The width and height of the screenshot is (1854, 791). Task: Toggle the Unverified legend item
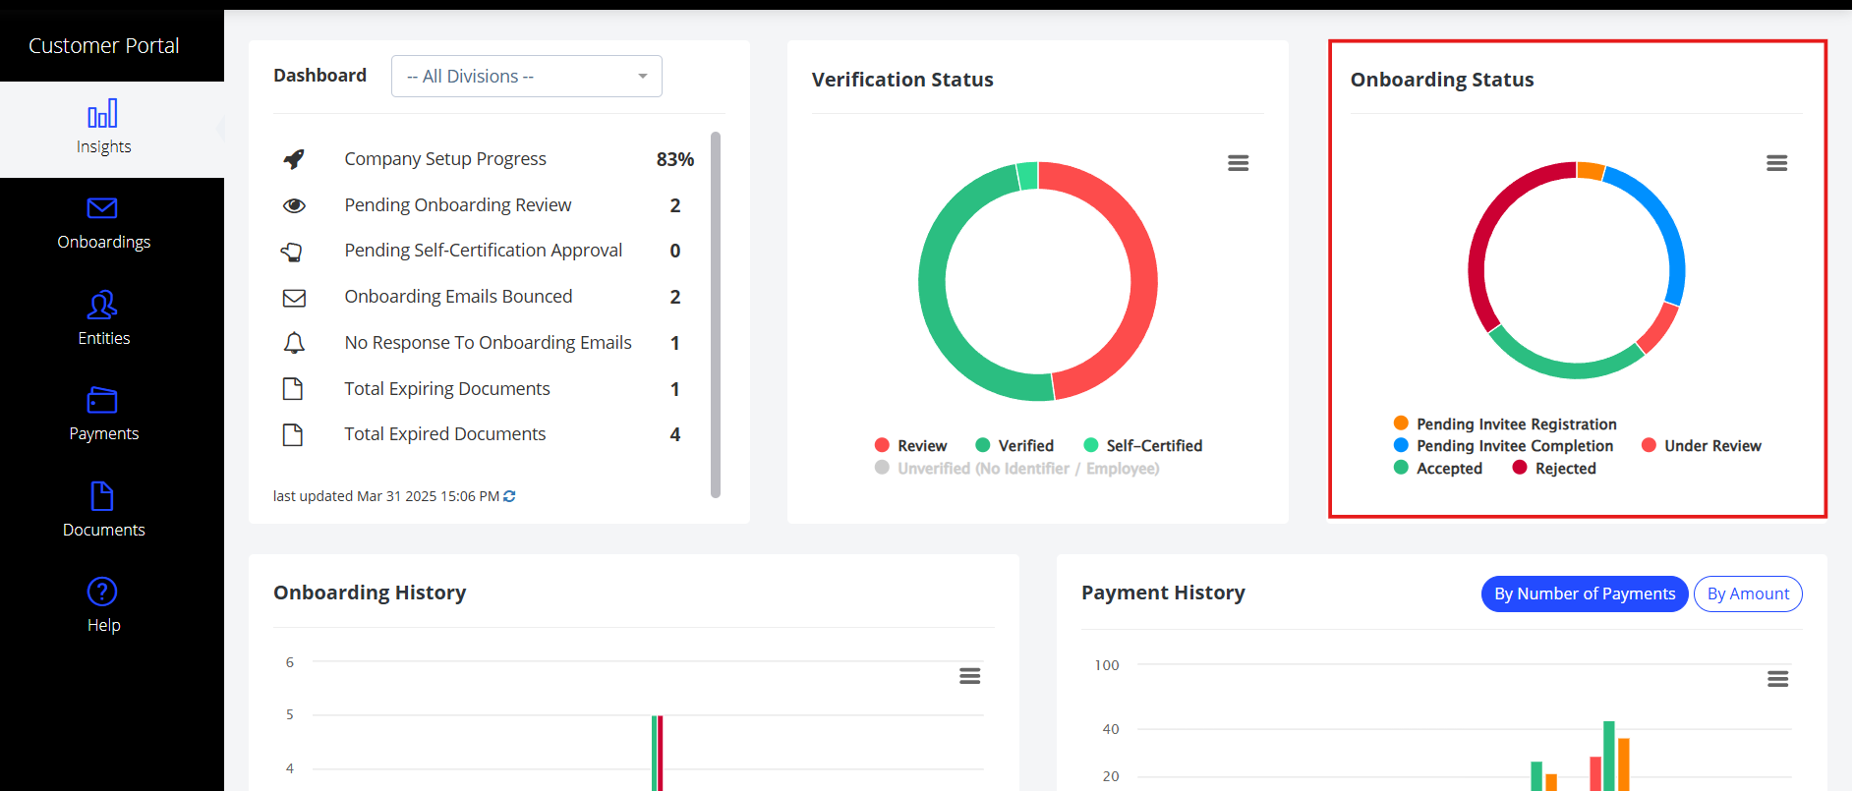1017,469
